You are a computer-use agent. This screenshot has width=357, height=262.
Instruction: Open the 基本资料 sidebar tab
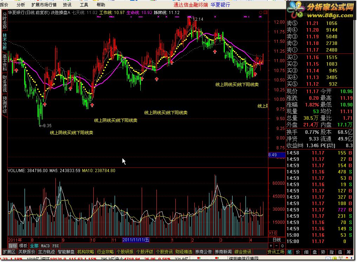pyautogui.click(x=5, y=63)
